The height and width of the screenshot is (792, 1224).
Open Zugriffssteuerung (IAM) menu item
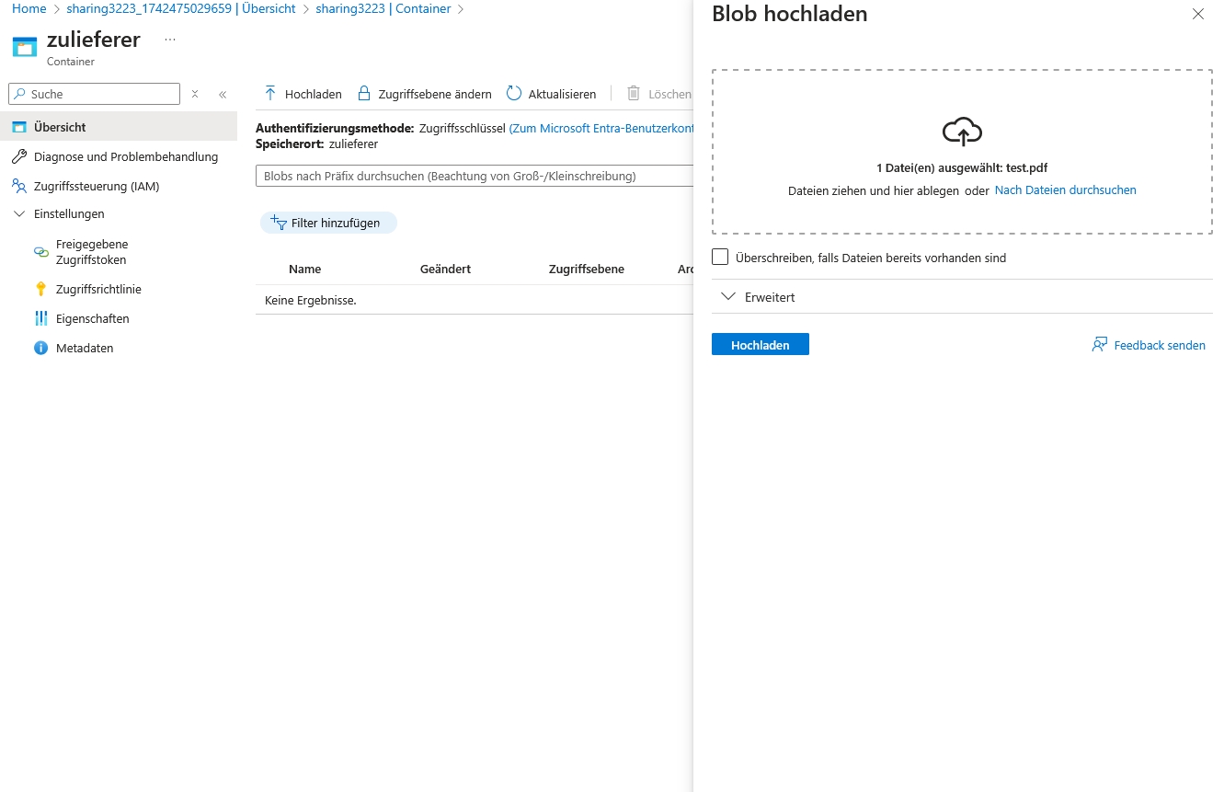pyautogui.click(x=96, y=187)
